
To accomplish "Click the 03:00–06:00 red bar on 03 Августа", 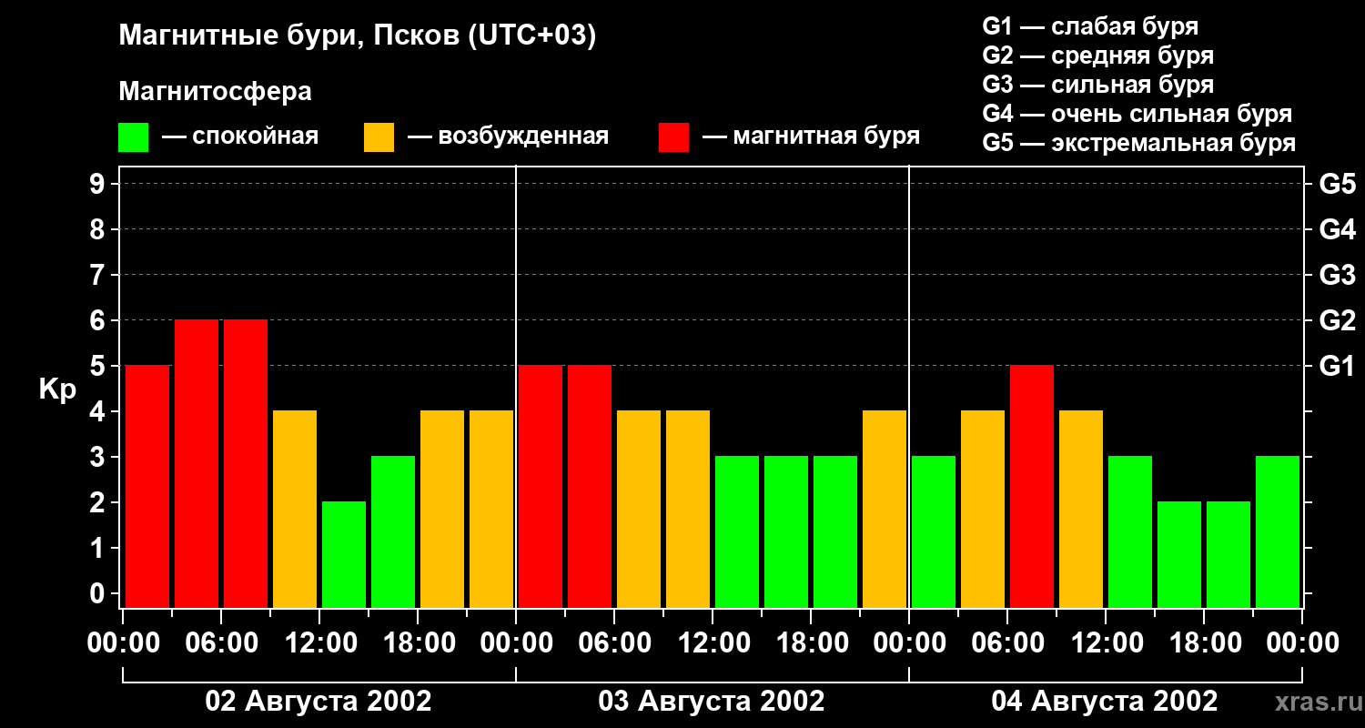I will point(590,486).
